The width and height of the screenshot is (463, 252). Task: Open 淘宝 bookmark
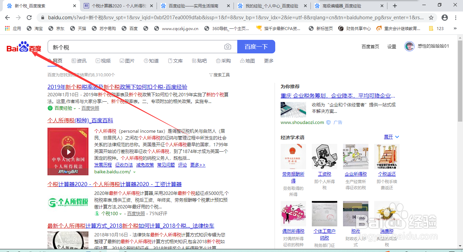[x=35, y=29]
